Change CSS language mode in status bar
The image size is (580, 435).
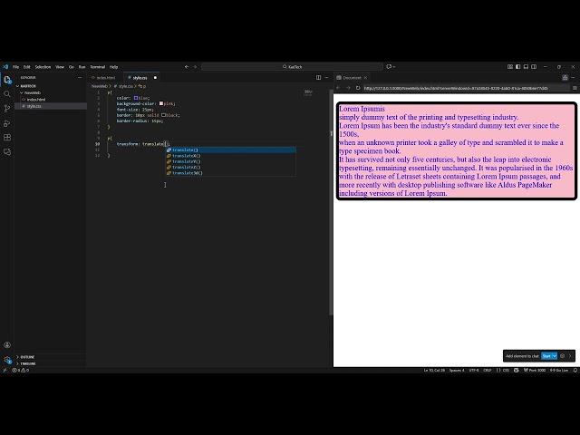pos(506,371)
